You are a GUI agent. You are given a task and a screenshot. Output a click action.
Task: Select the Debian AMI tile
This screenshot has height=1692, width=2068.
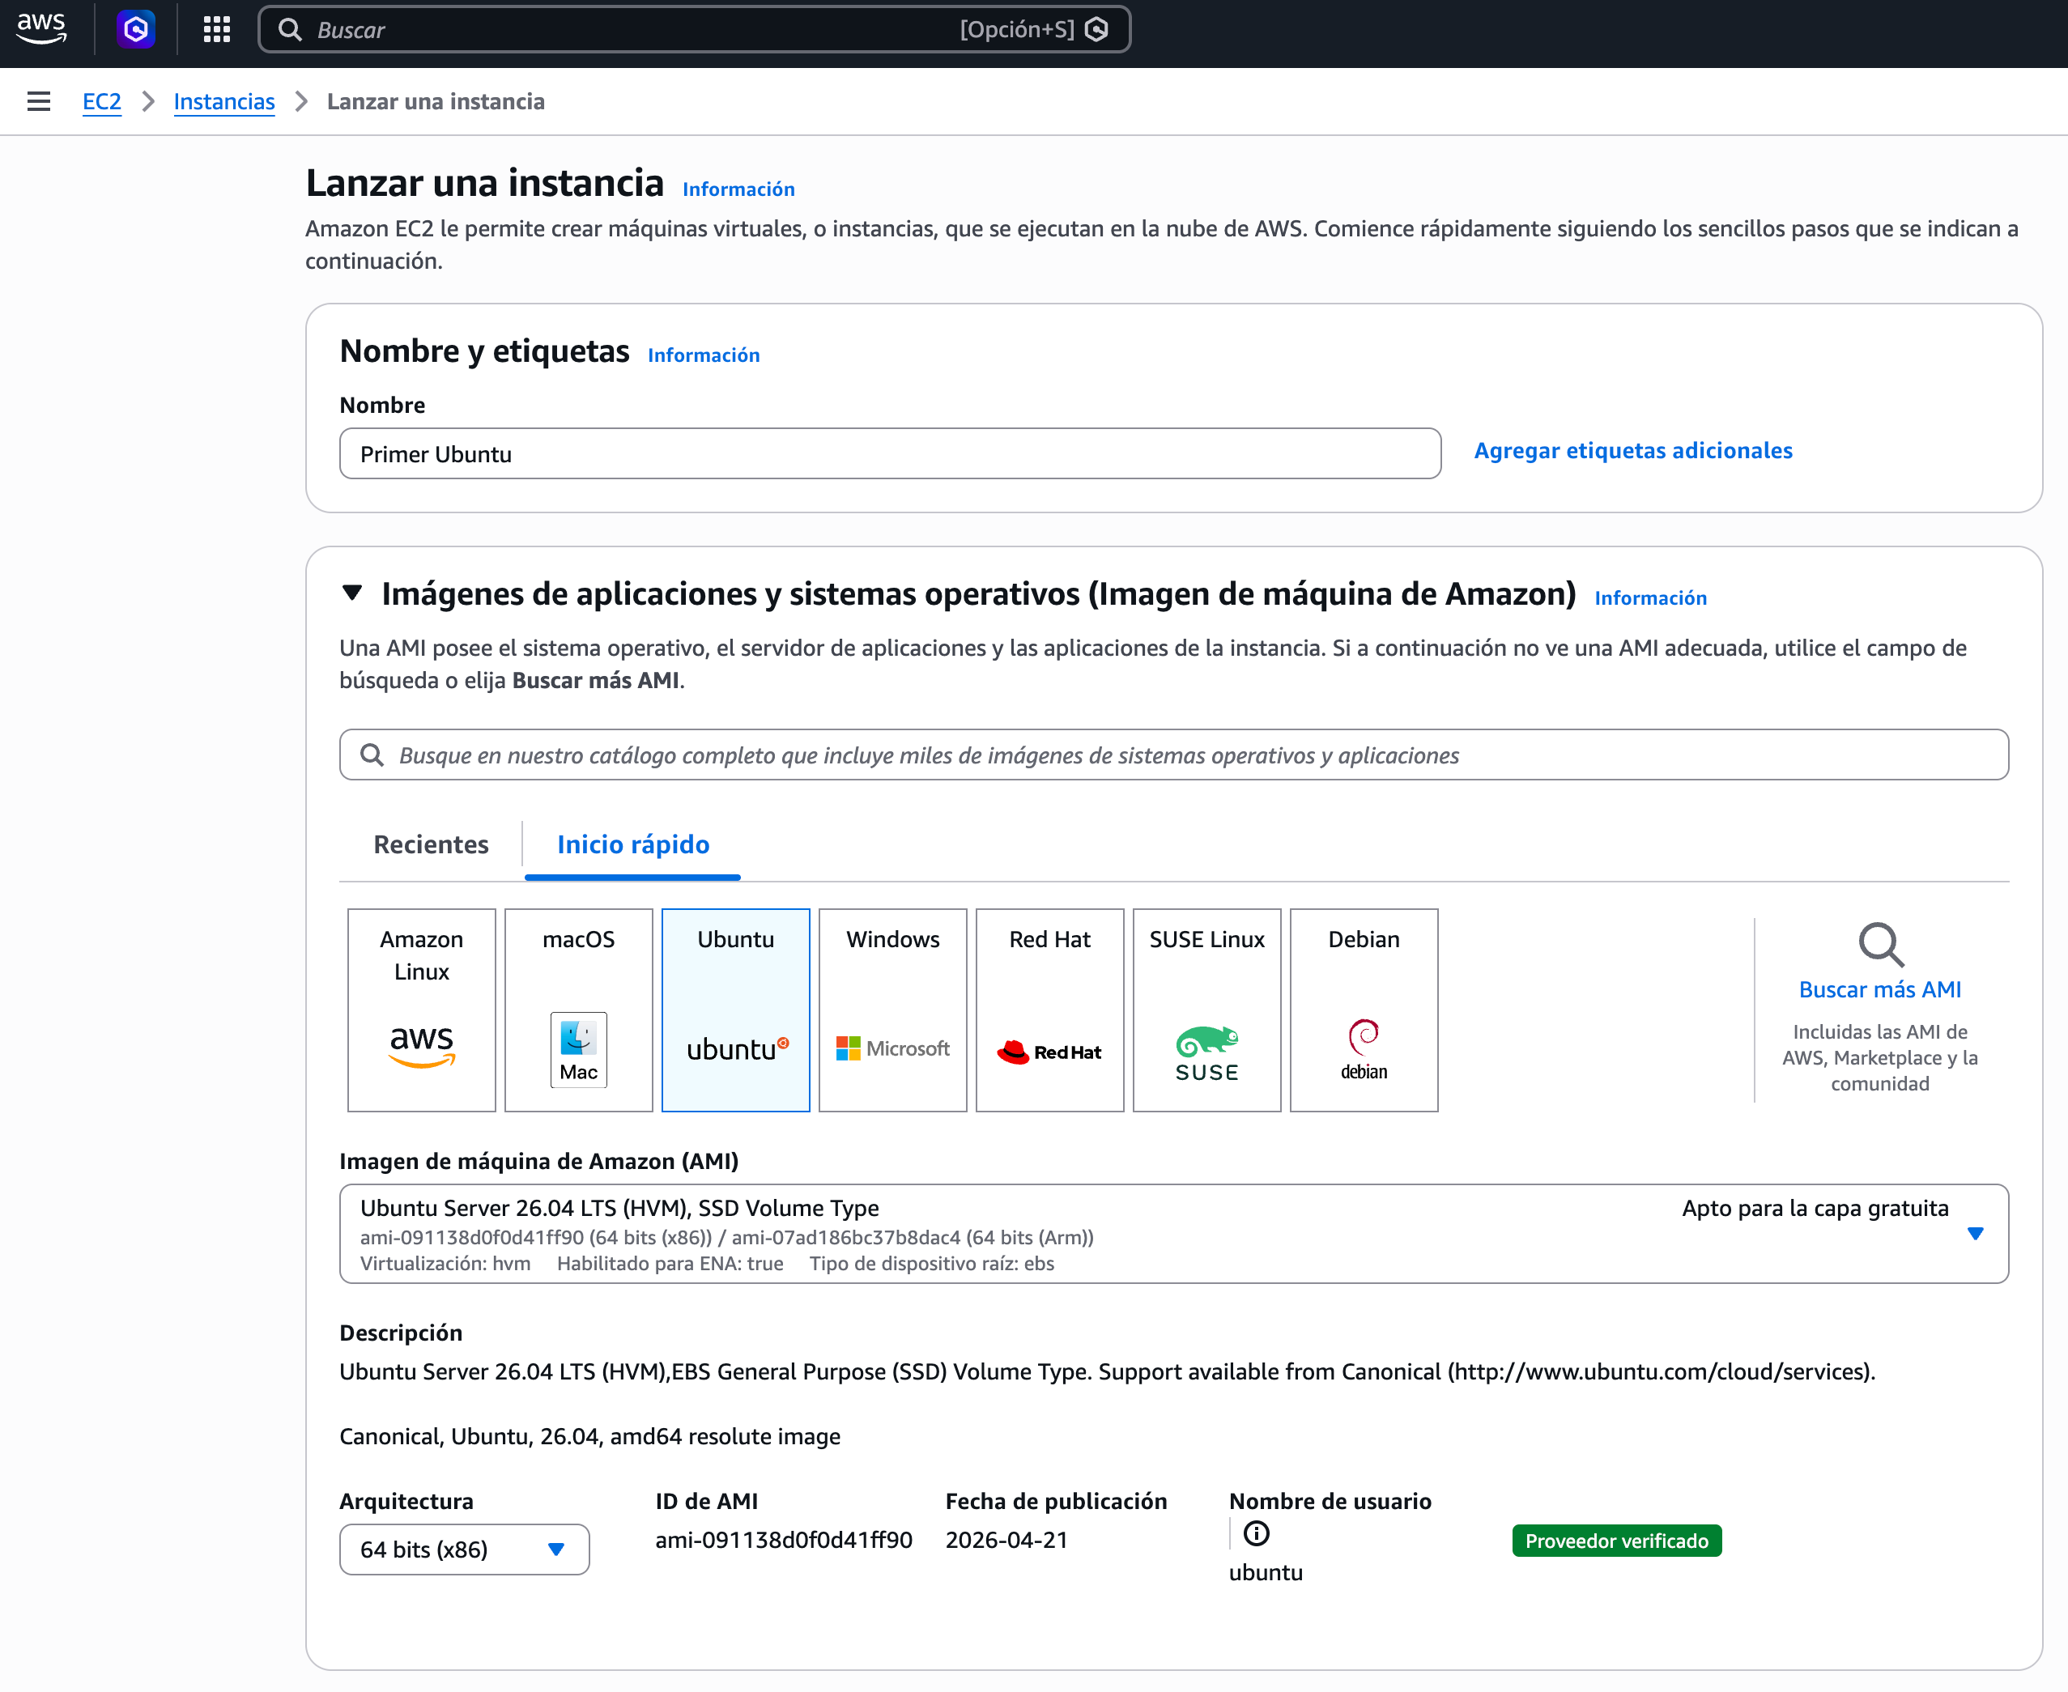[x=1364, y=1010]
